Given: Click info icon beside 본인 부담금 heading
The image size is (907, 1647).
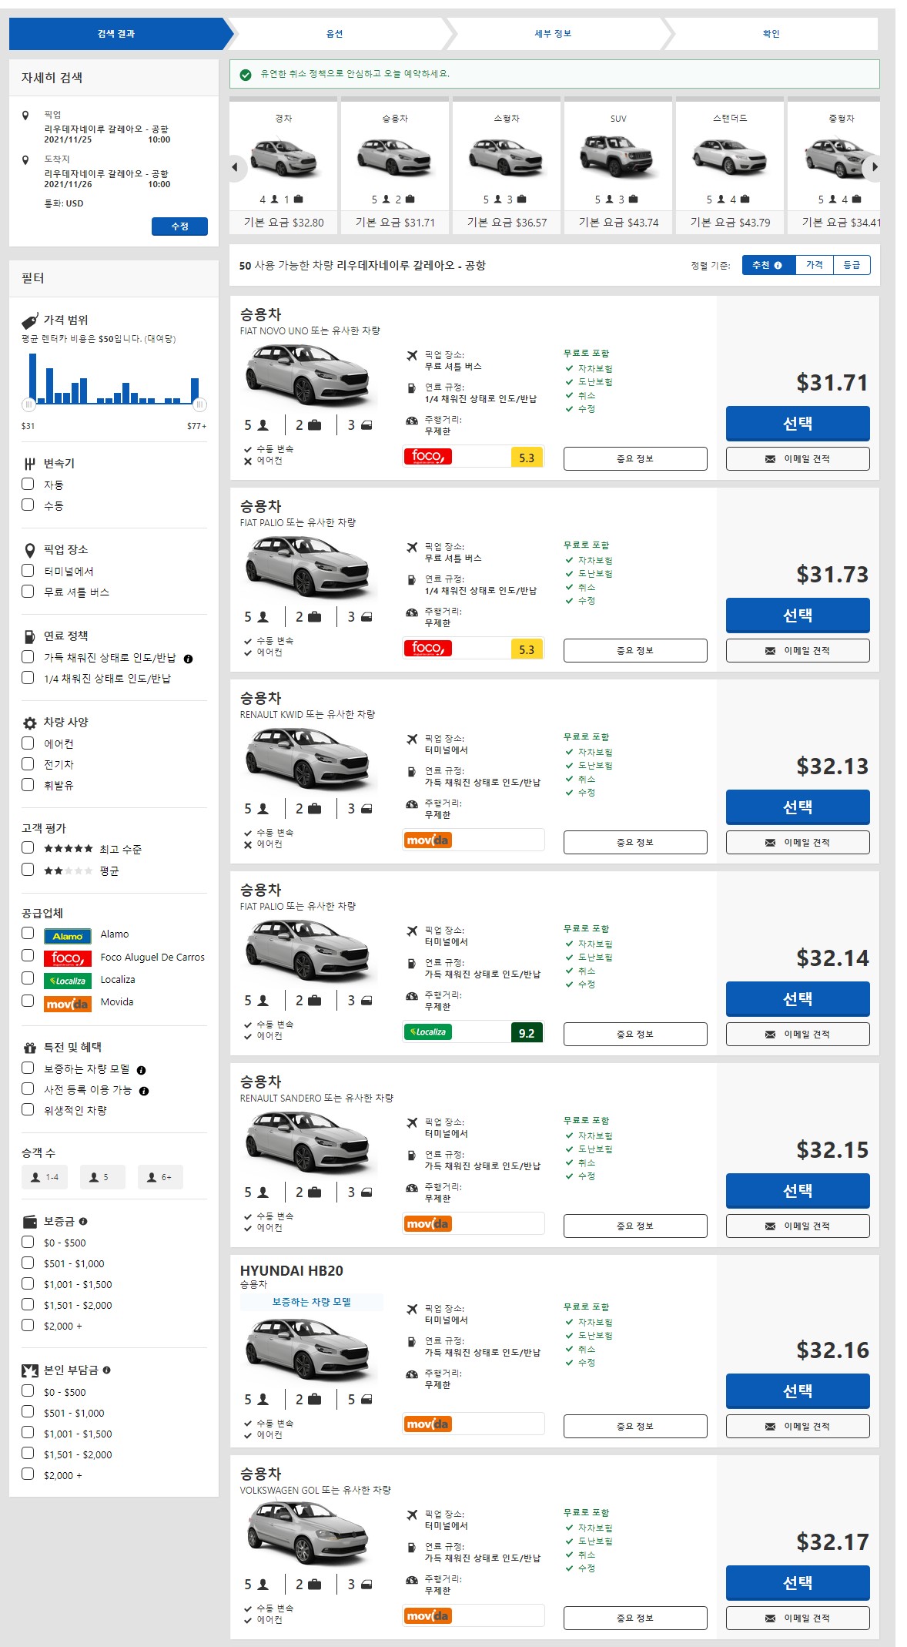Looking at the screenshot, I should click(106, 1370).
